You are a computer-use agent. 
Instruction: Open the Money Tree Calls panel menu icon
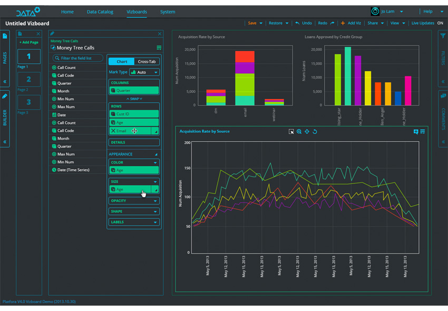[x=159, y=48]
